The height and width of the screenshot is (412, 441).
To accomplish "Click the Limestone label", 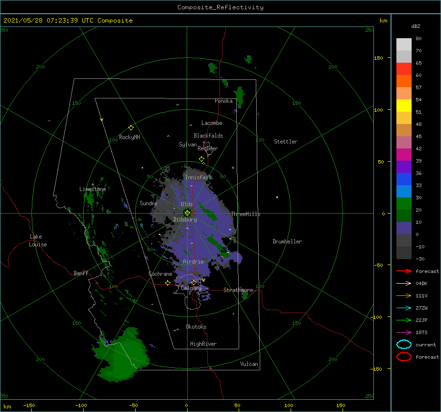I will coord(93,189).
